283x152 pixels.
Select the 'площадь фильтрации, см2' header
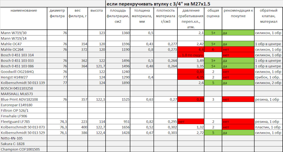coord(118,18)
